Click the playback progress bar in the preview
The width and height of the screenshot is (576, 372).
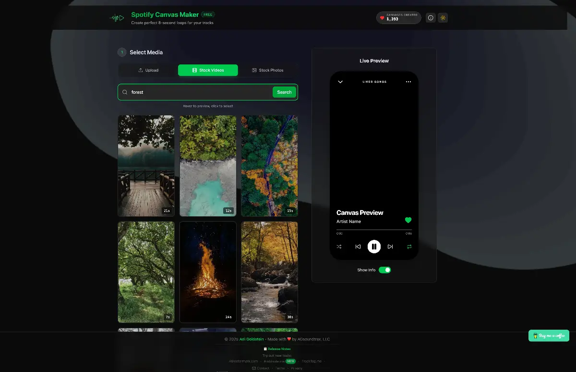(374, 231)
